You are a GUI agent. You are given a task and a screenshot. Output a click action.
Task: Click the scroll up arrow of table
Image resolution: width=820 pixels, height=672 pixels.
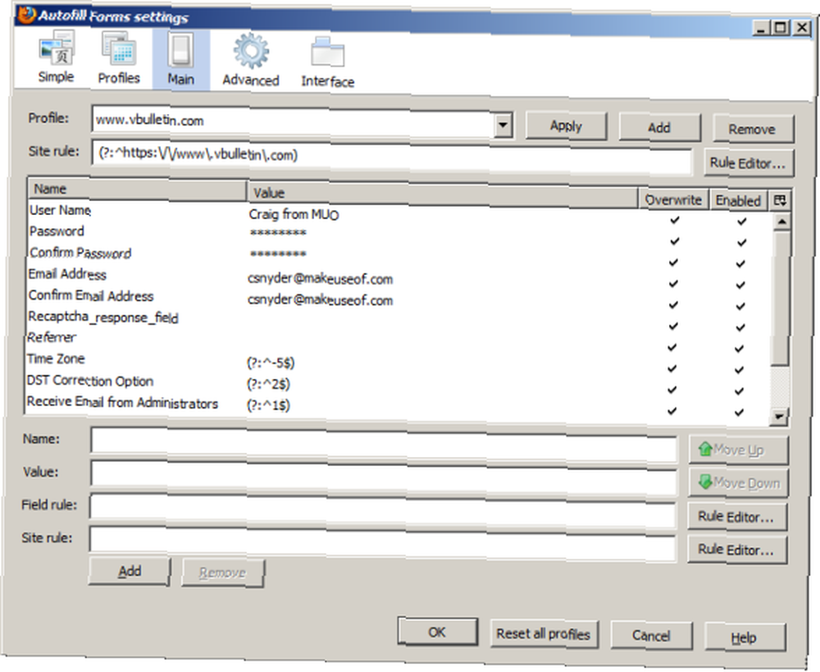point(781,222)
